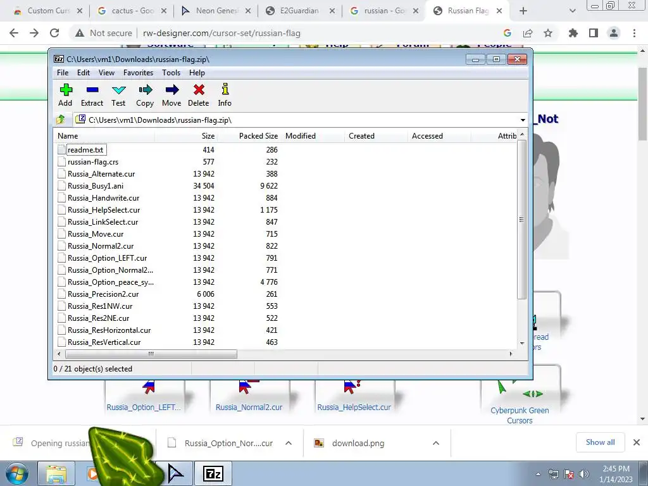
Task: Bookmark this page with the star icon
Action: (x=548, y=33)
